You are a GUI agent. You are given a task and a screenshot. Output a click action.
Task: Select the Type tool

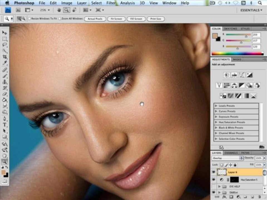tap(5, 125)
